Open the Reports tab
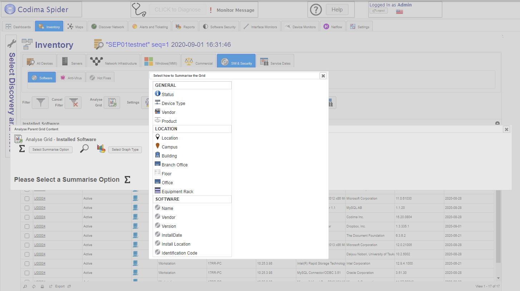This screenshot has width=520, height=291. pos(185,26)
